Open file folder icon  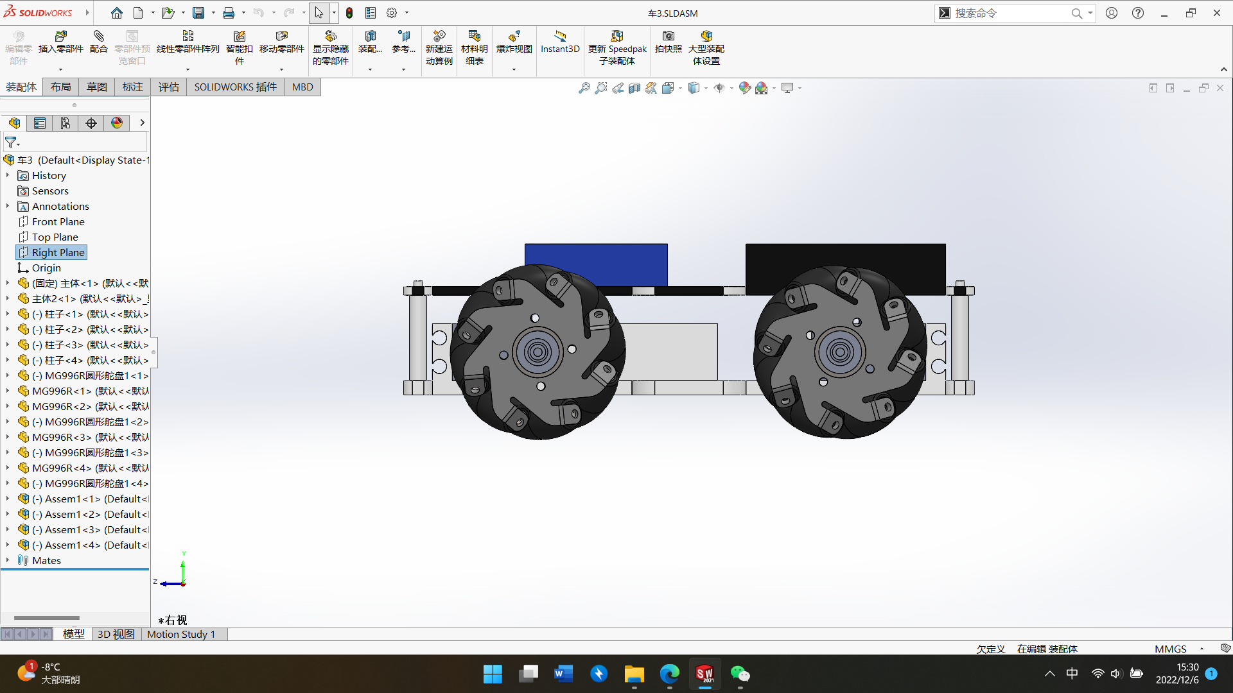coord(168,13)
